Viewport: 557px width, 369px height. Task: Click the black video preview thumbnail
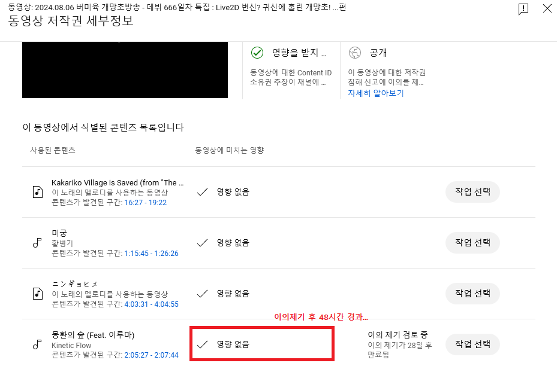pyautogui.click(x=125, y=70)
